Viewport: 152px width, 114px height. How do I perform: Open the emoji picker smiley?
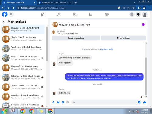[139, 102]
